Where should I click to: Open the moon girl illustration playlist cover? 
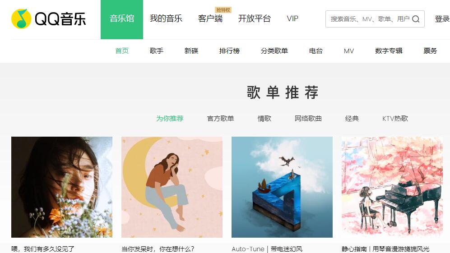[172, 187]
